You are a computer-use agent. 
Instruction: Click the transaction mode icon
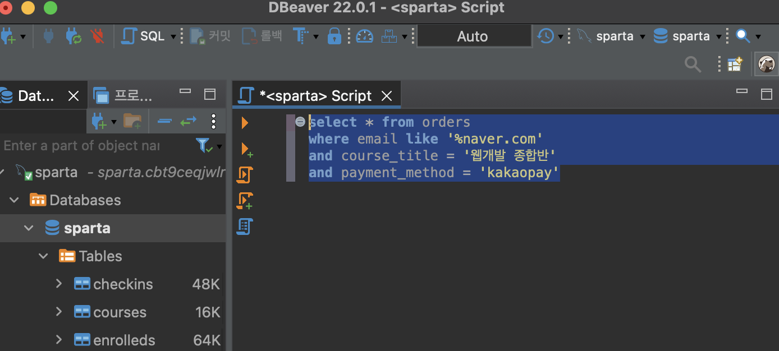point(301,36)
